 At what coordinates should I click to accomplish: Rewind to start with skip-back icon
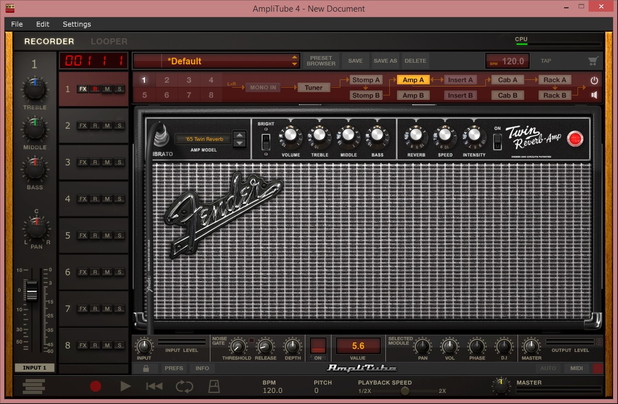154,386
